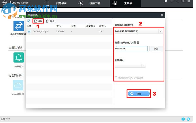Click the 大小 column header
Viewport: 196px width, 123px height.
tap(59, 26)
